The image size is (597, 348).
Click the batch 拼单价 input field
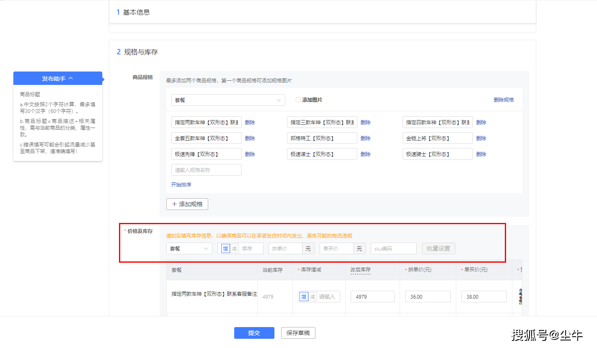285,248
